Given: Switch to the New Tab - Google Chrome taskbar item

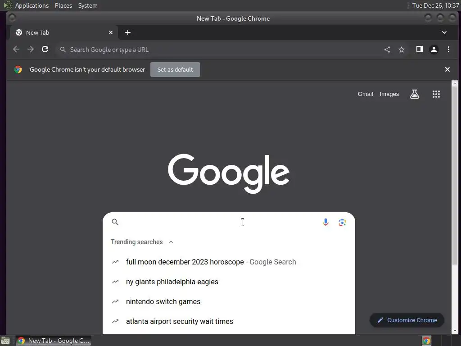Looking at the screenshot, I should [x=53, y=341].
